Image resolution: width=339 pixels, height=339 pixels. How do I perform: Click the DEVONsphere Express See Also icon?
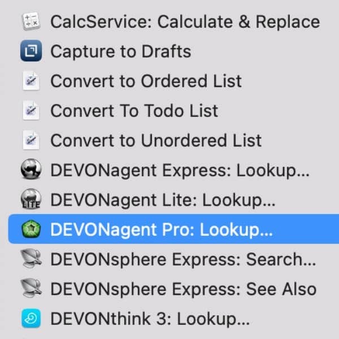[x=31, y=290]
